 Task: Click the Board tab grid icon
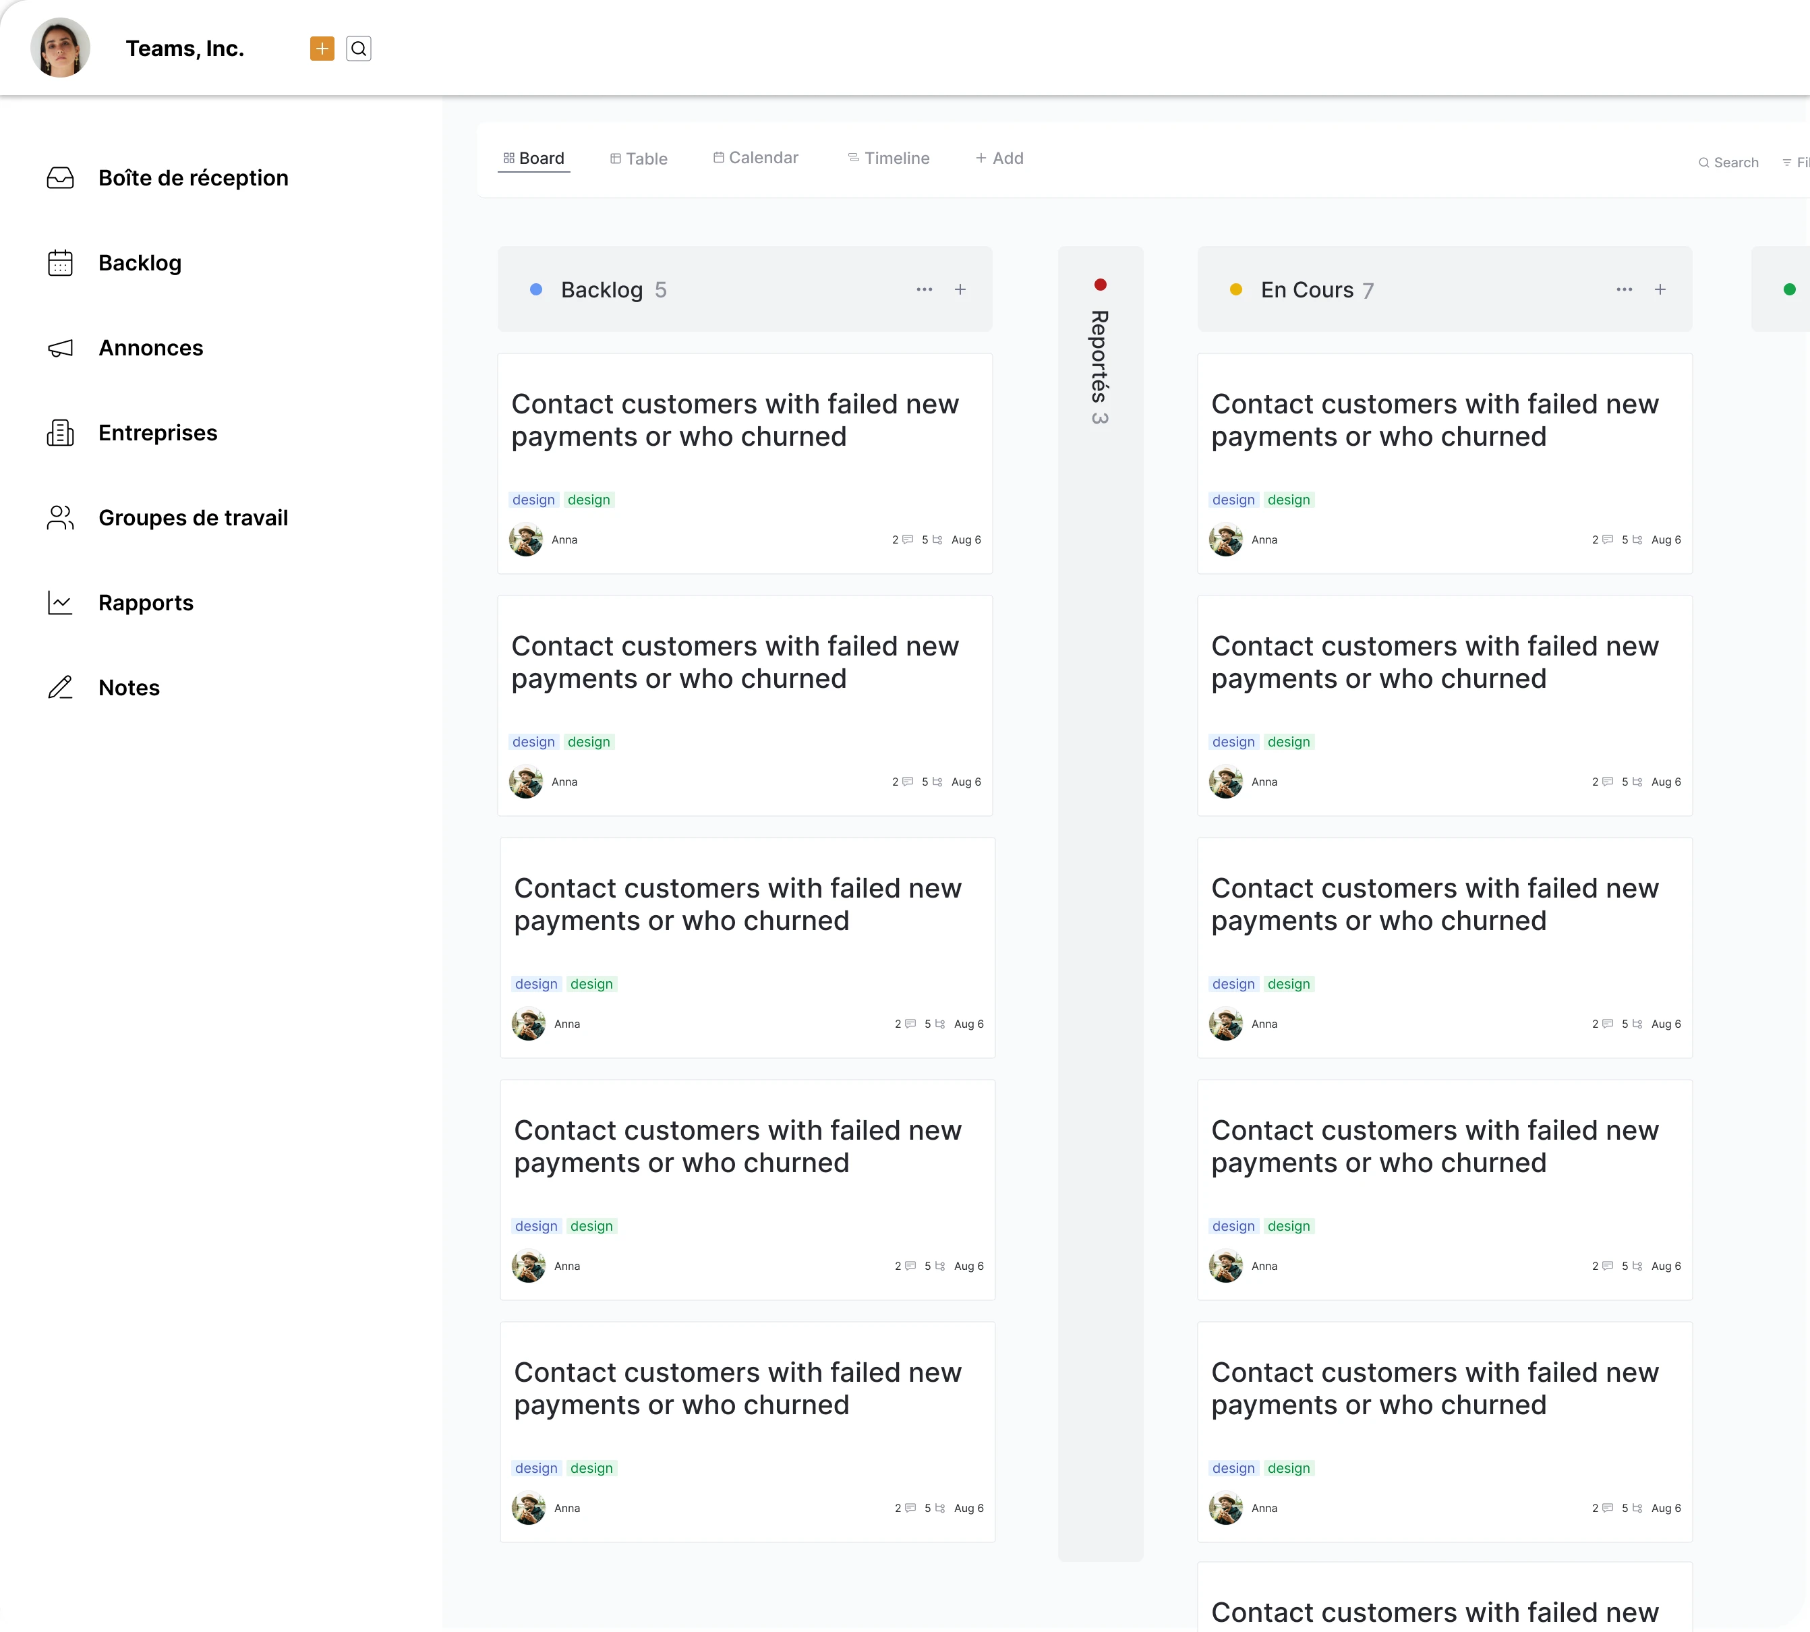(x=509, y=158)
